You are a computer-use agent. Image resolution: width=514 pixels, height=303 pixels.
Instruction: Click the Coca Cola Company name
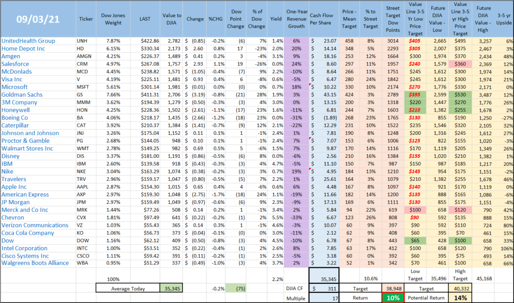pos(28,233)
